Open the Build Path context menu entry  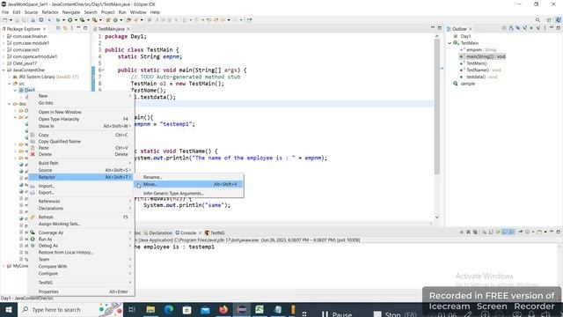[x=81, y=163]
